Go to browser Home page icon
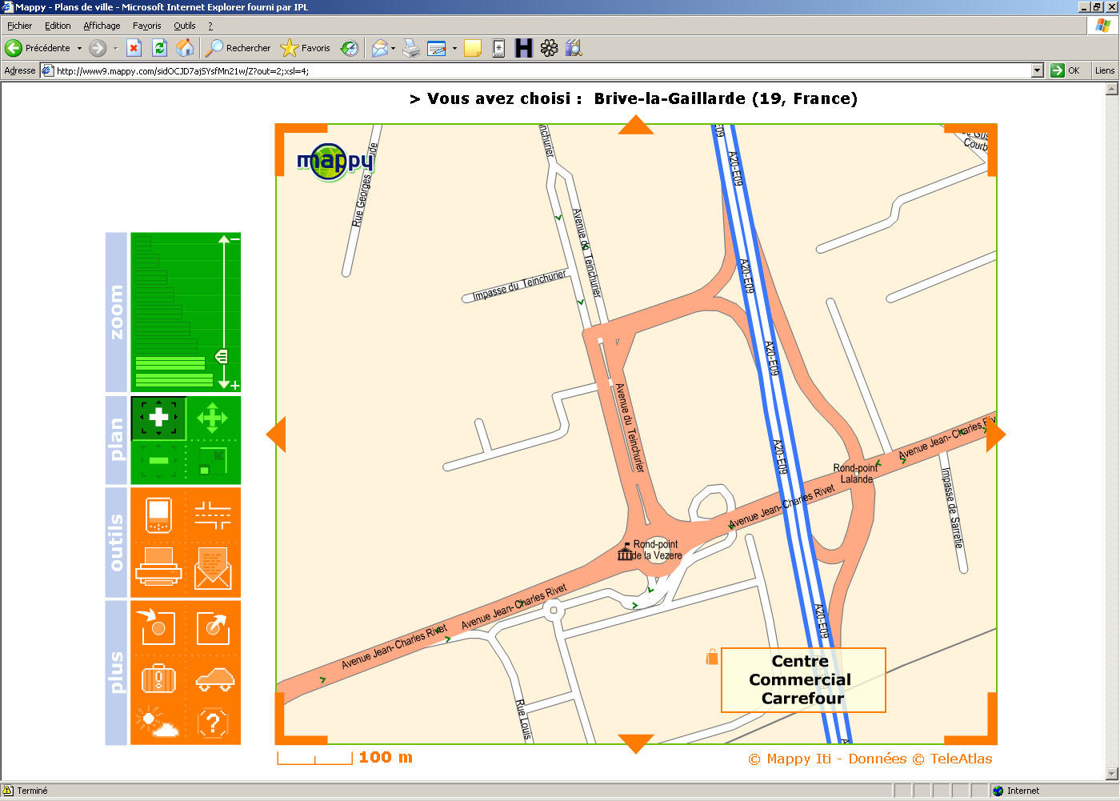Viewport: 1120px width, 801px height. (185, 48)
